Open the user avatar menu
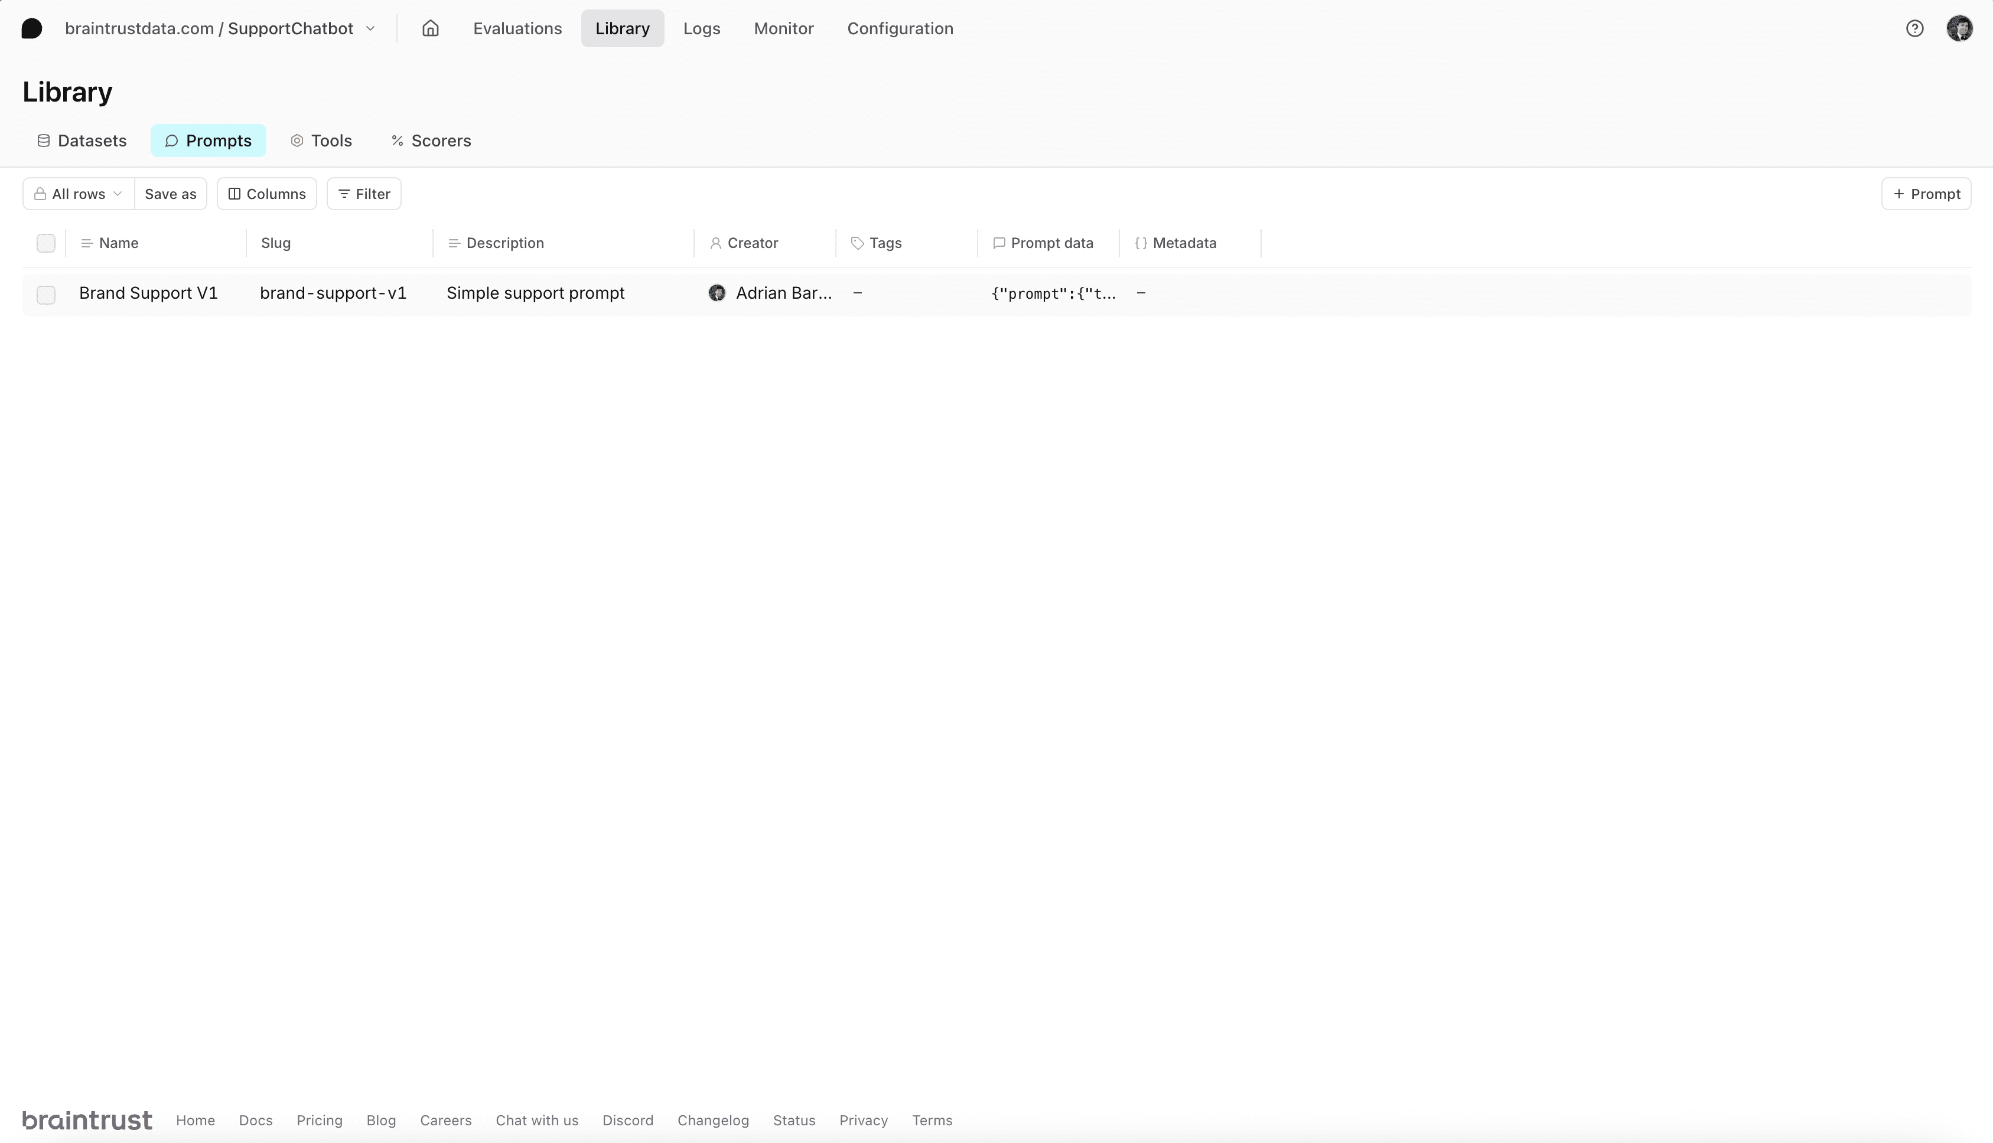Image resolution: width=1993 pixels, height=1143 pixels. tap(1959, 28)
